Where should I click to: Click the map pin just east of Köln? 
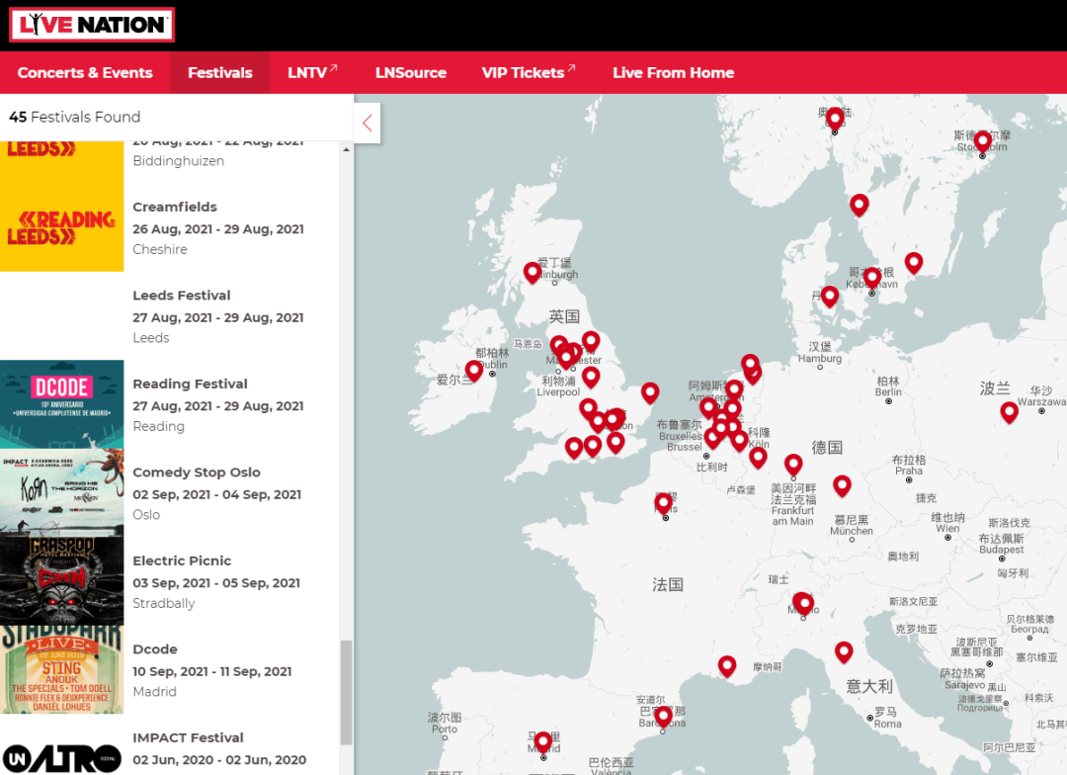coord(758,459)
